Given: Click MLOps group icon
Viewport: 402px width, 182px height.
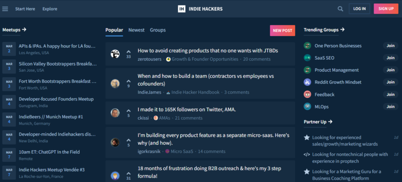Looking at the screenshot, I should 307,107.
